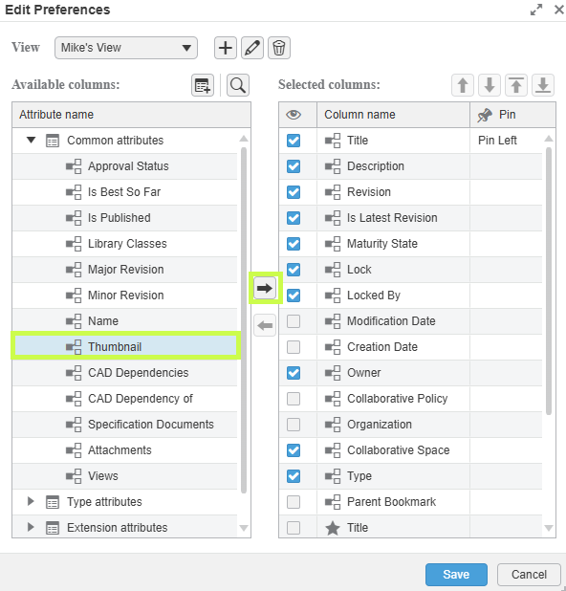Collapse the Common attributes group
Screen dimensions: 566x591
pos(32,141)
